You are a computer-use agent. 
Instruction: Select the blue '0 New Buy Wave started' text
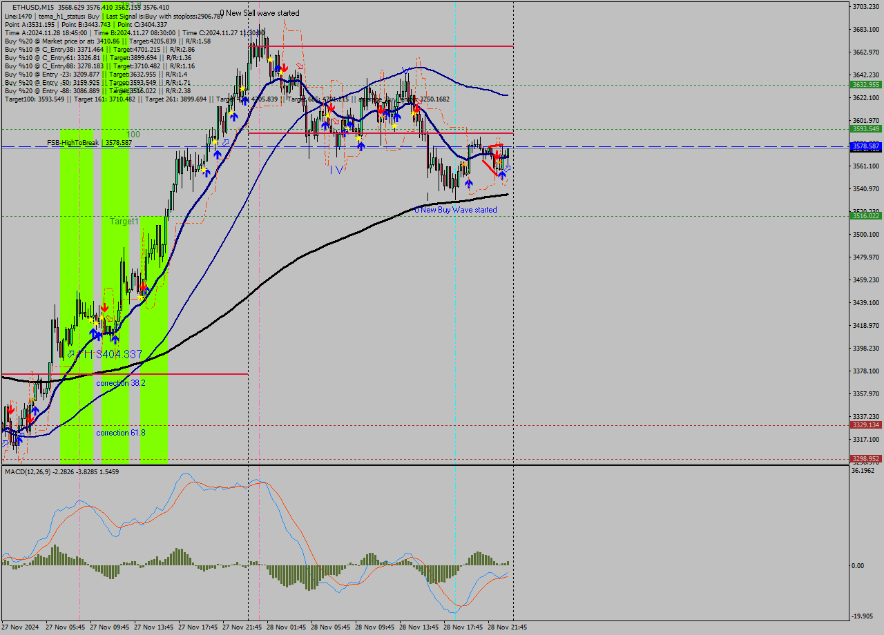[x=456, y=210]
